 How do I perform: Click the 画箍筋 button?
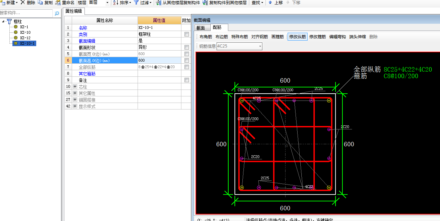(278, 37)
